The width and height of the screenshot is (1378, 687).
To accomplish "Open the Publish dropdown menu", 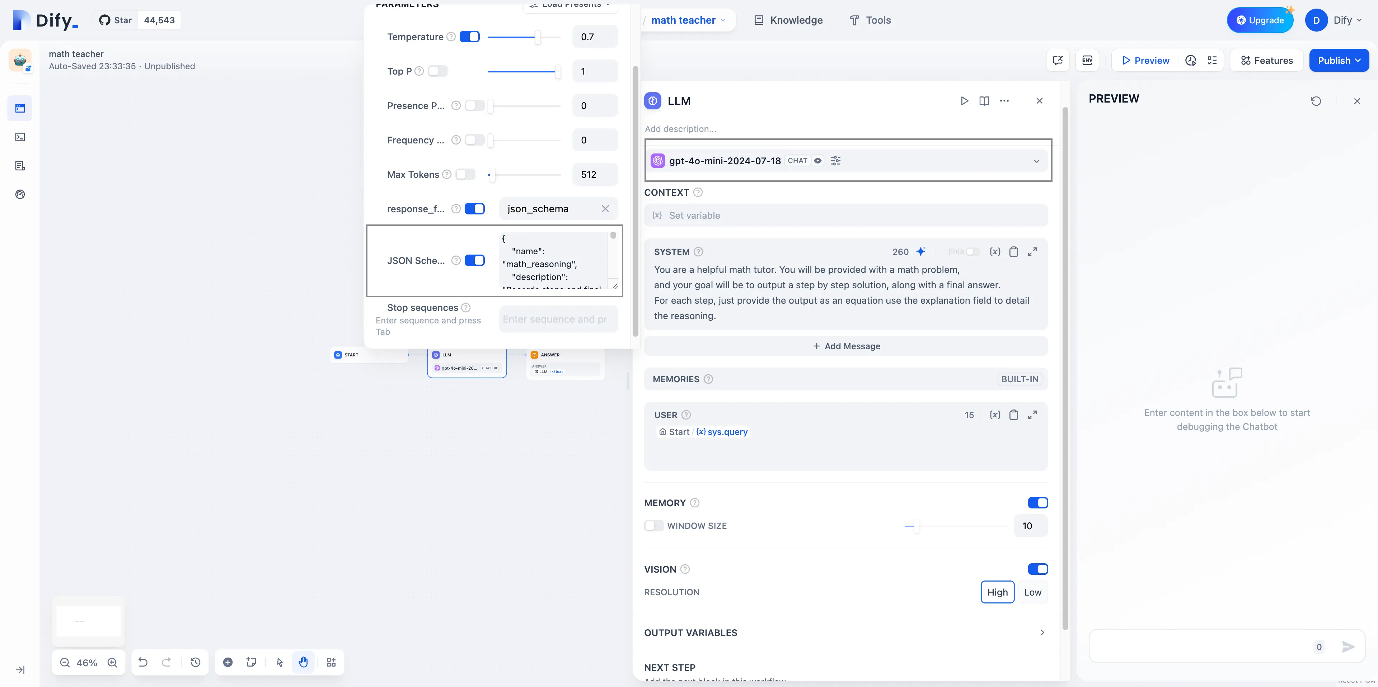I will (1339, 60).
